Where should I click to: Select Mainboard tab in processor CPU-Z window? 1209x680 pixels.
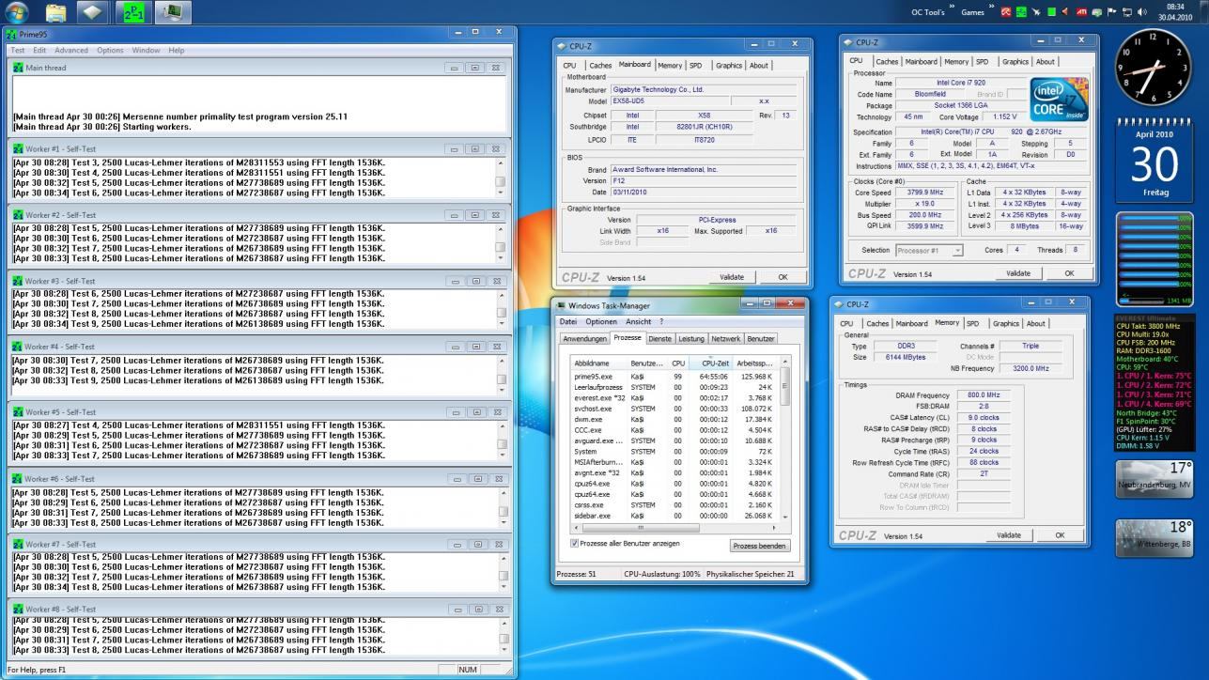pos(921,62)
